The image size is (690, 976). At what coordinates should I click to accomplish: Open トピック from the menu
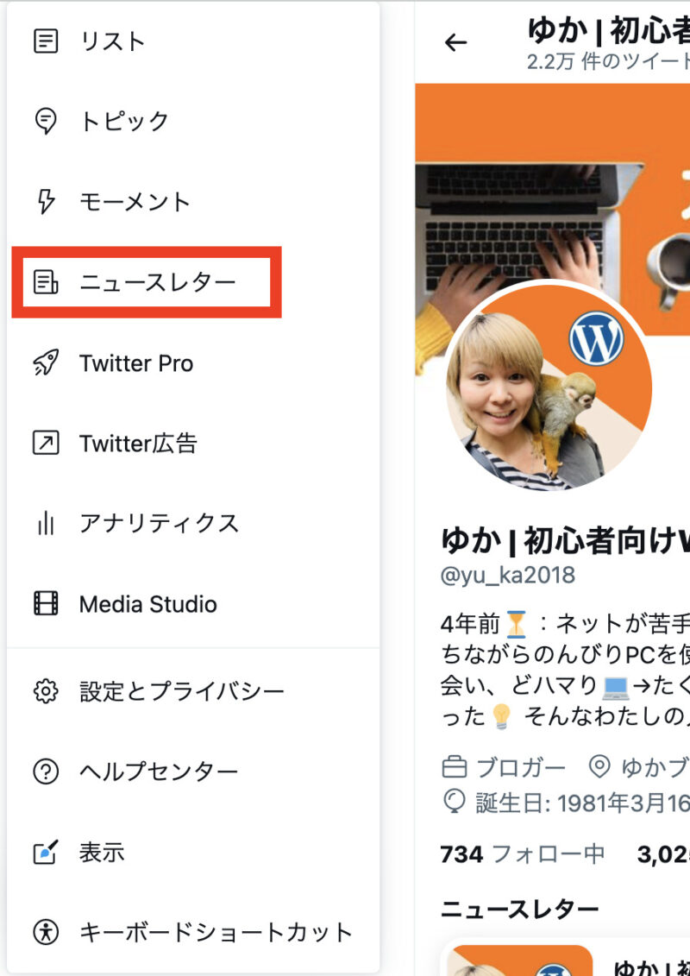pos(193,121)
